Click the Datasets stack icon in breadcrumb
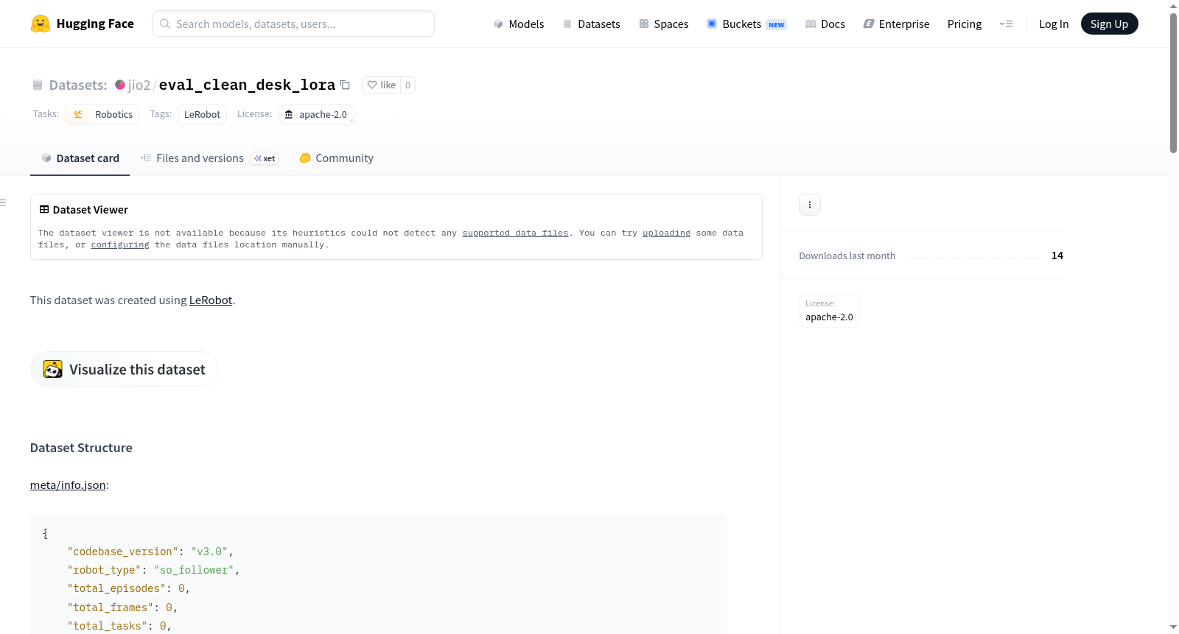The height and width of the screenshot is (634, 1179). pyautogui.click(x=38, y=85)
